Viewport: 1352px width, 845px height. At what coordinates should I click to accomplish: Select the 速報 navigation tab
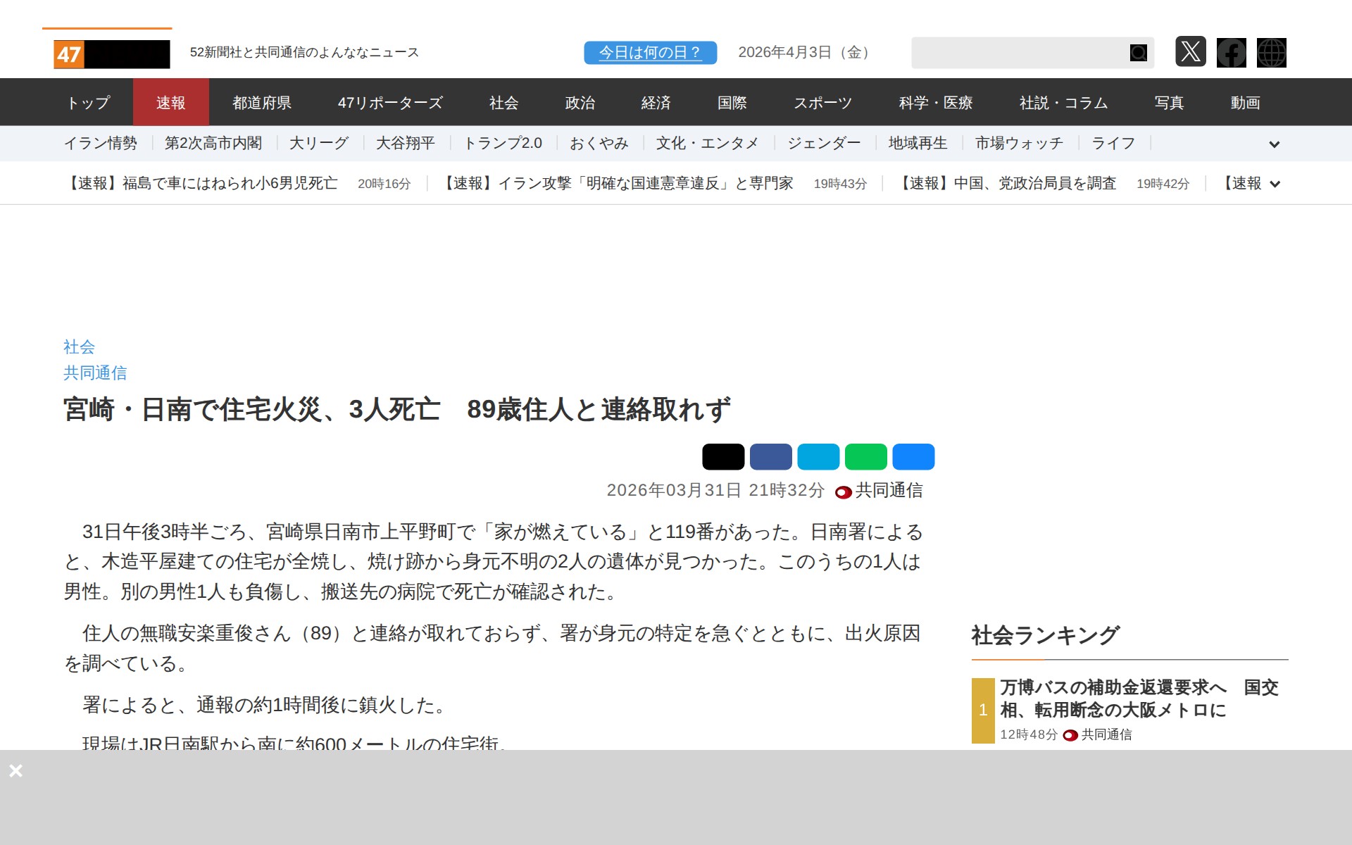[x=170, y=103]
